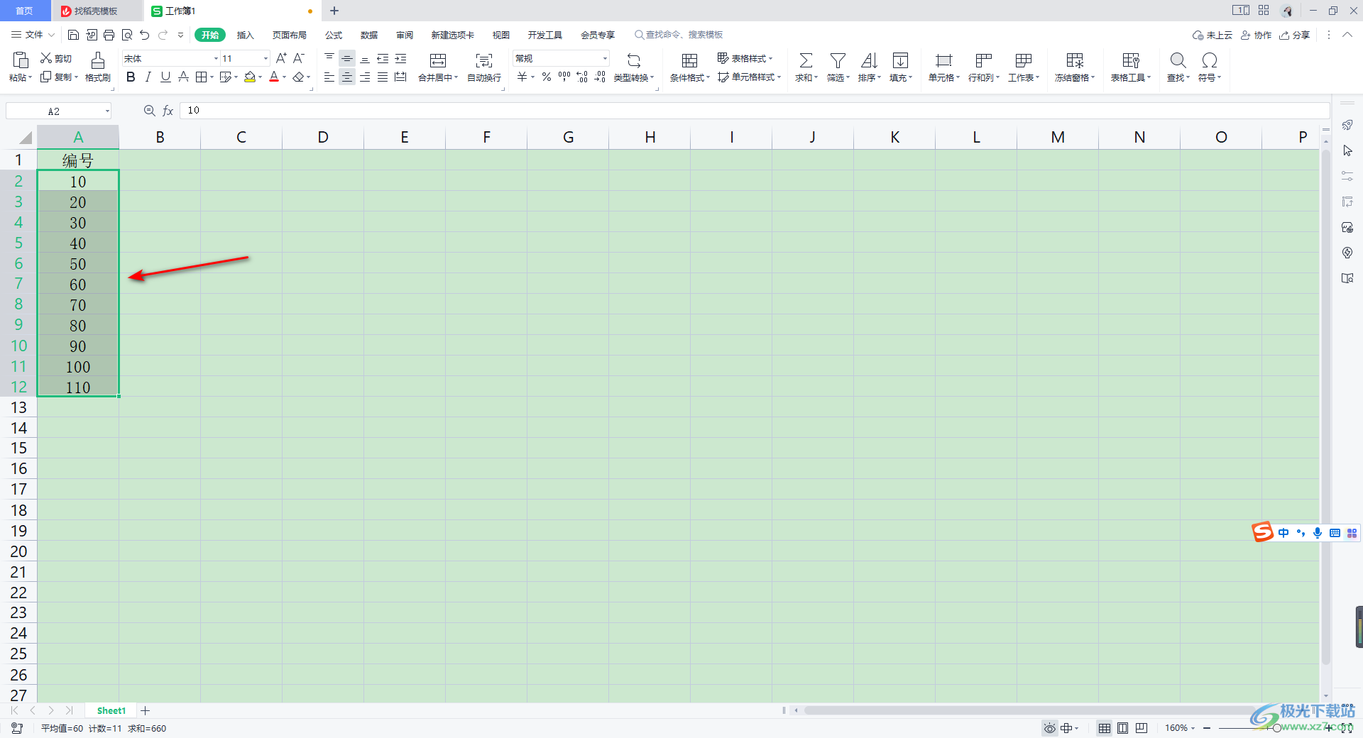Click the Print icon

pos(109,35)
